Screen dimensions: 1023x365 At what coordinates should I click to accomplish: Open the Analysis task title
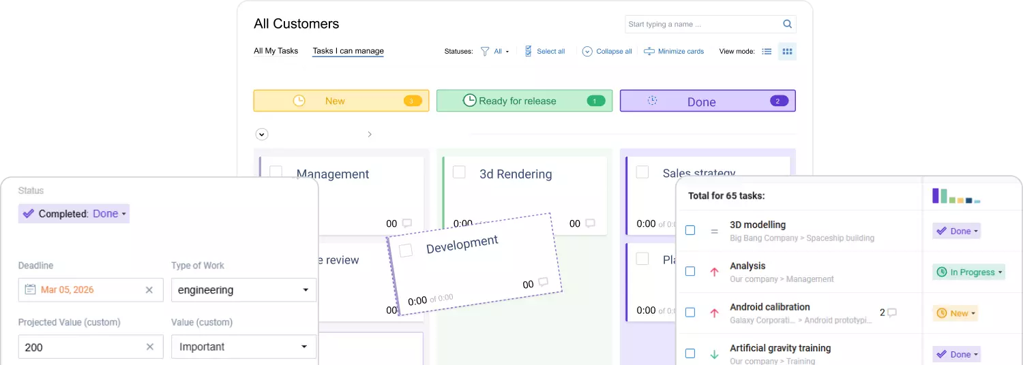coord(747,266)
